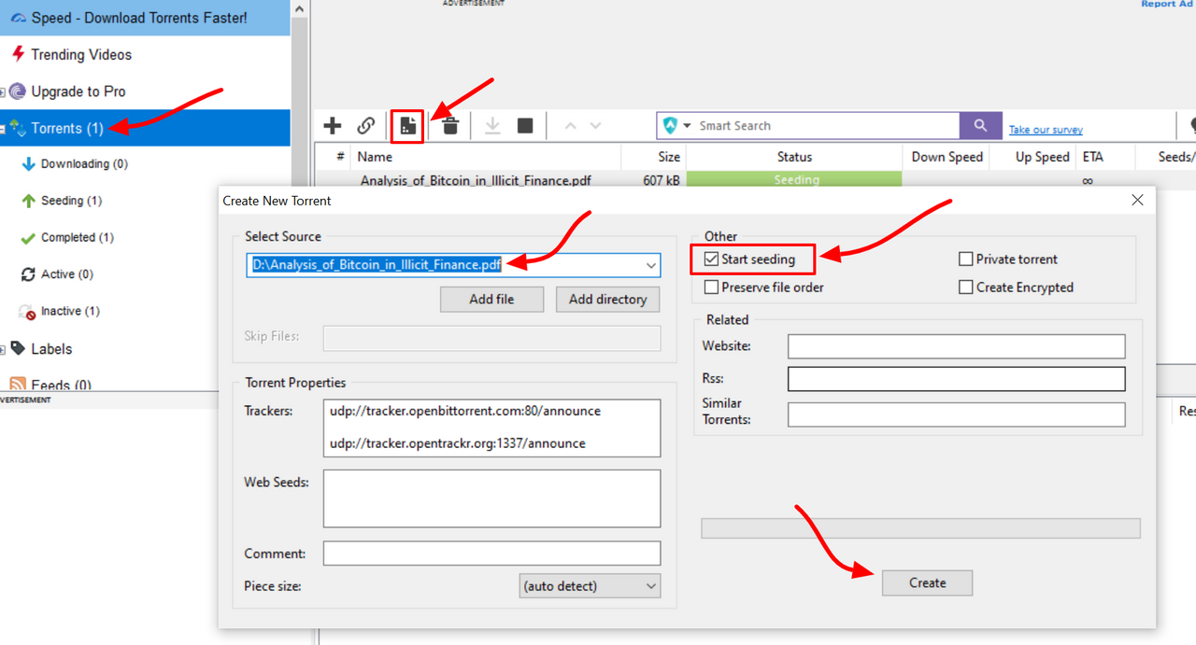
Task: Enable the Create Encrypted checkbox
Action: (966, 287)
